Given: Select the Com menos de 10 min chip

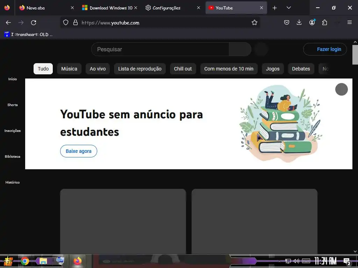Looking at the screenshot, I should point(229,69).
